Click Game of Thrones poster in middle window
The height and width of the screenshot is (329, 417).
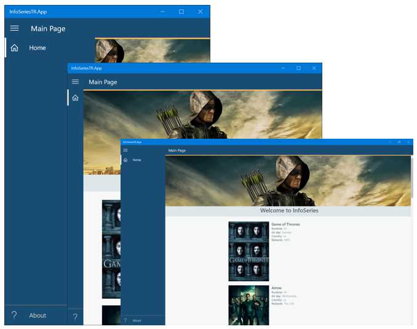coord(111,249)
